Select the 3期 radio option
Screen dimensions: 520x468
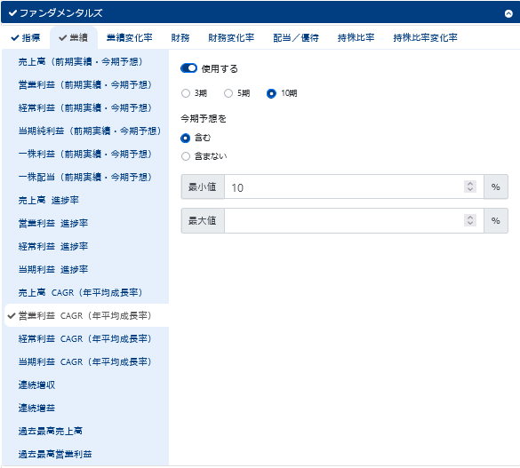click(186, 93)
